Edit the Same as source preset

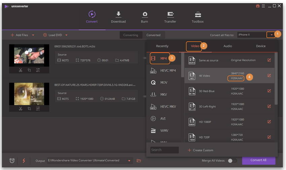click(269, 60)
